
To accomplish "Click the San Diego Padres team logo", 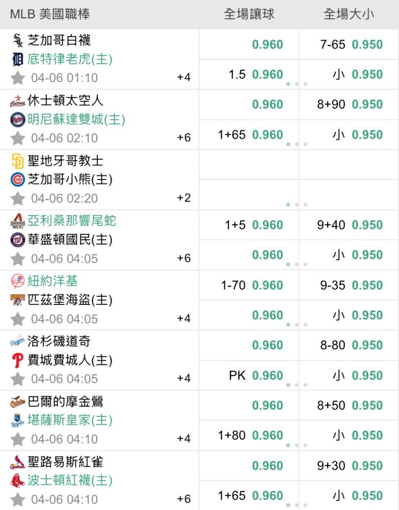I will pos(17,161).
